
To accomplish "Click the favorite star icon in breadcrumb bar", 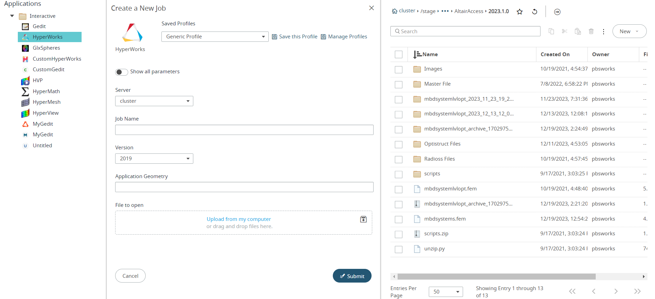I will click(520, 12).
